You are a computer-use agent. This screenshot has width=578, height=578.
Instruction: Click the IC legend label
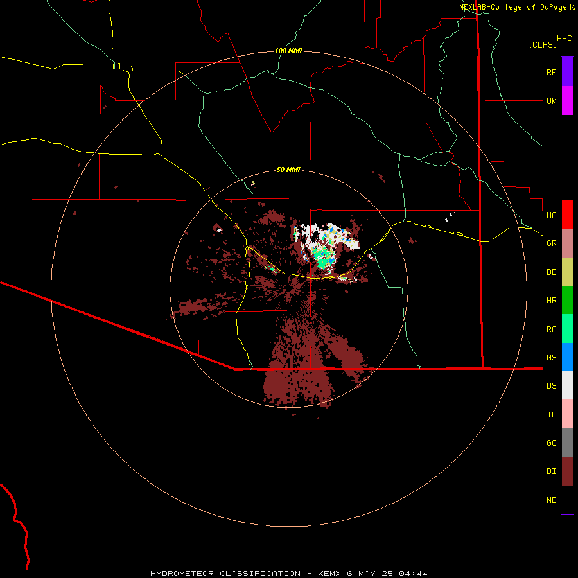[551, 415]
